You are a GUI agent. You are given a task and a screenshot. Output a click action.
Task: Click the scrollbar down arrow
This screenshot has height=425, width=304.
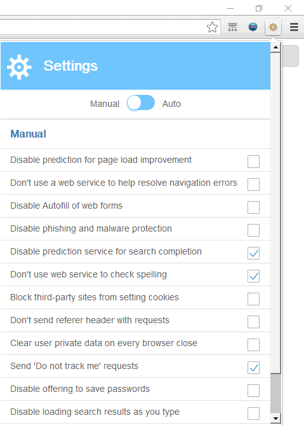pos(275,419)
